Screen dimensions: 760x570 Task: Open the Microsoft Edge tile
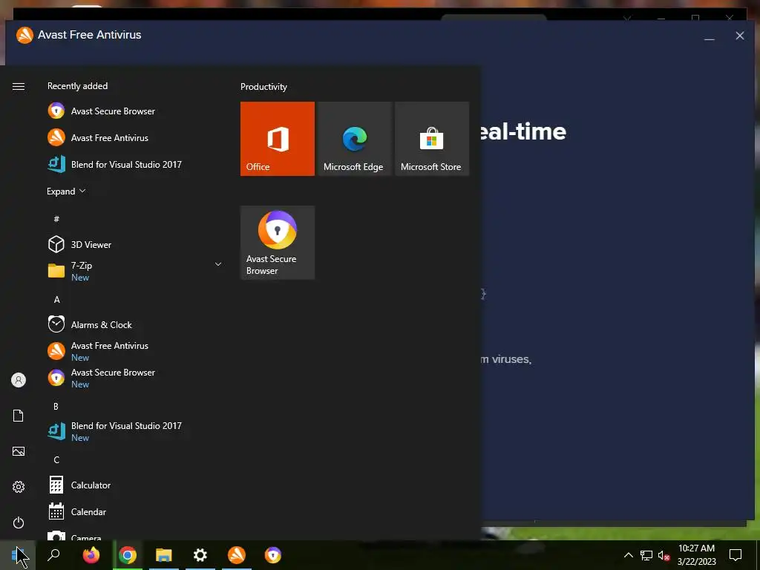[x=354, y=139]
